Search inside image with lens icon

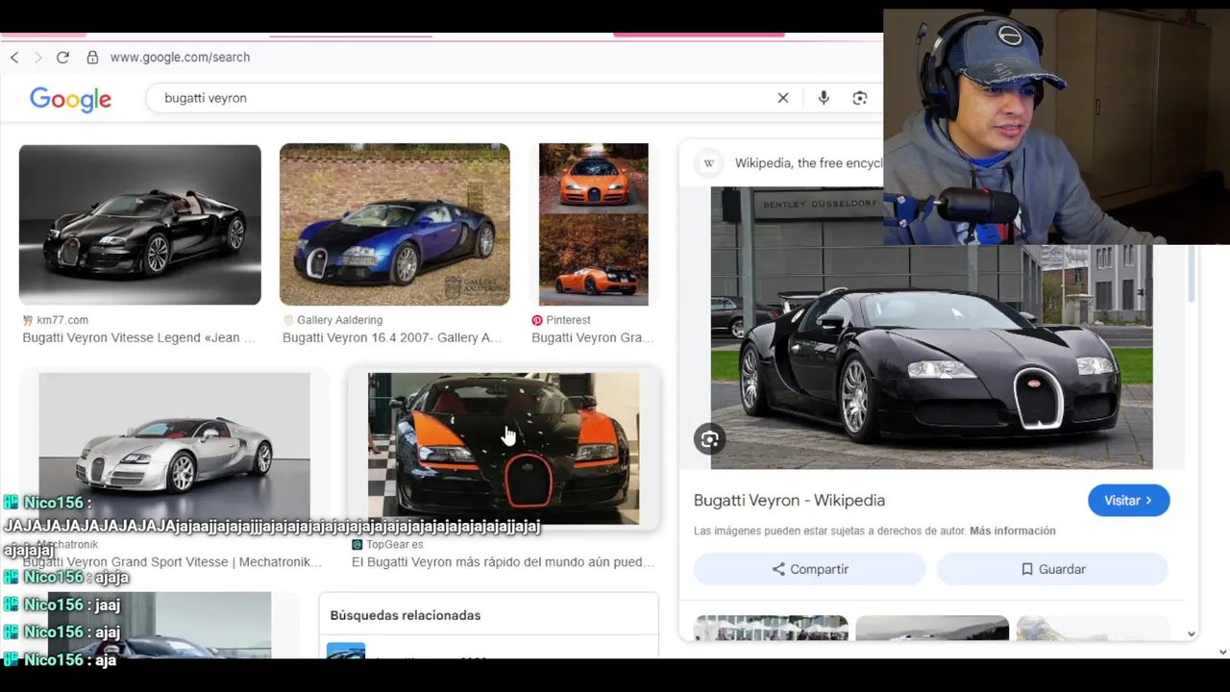[x=709, y=439]
